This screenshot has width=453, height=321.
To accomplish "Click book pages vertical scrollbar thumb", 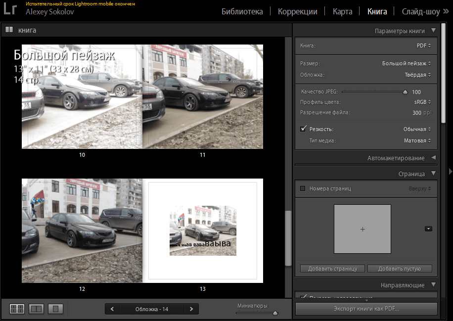I will (x=288, y=238).
